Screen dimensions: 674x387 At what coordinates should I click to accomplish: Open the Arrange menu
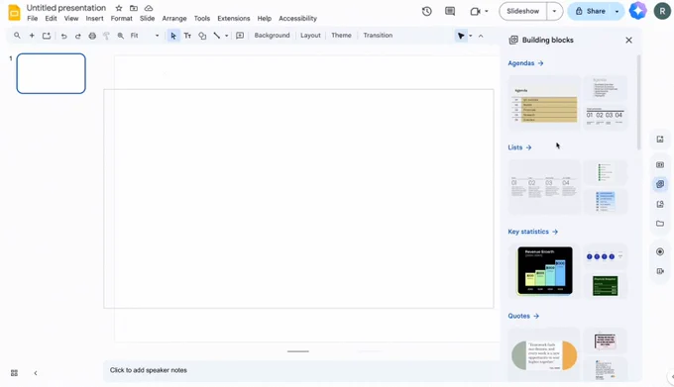174,19
